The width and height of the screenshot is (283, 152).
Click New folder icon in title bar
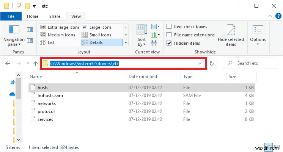(x=27, y=6)
